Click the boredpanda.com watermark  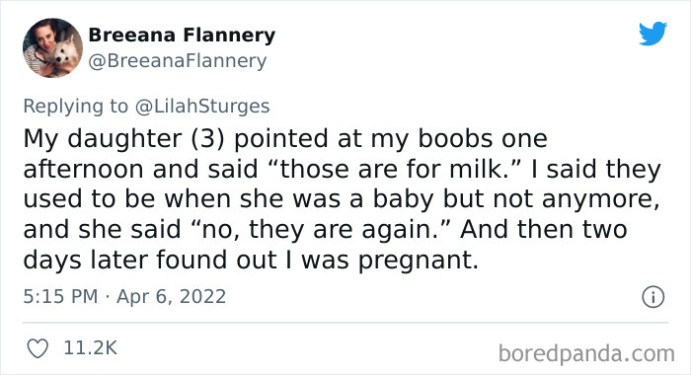tap(586, 353)
